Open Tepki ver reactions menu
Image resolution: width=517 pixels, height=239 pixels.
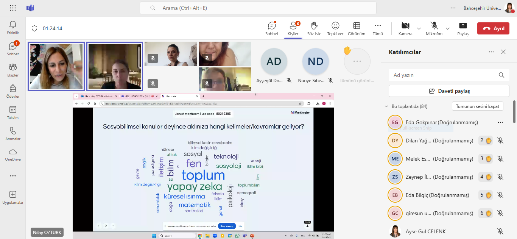335,26
